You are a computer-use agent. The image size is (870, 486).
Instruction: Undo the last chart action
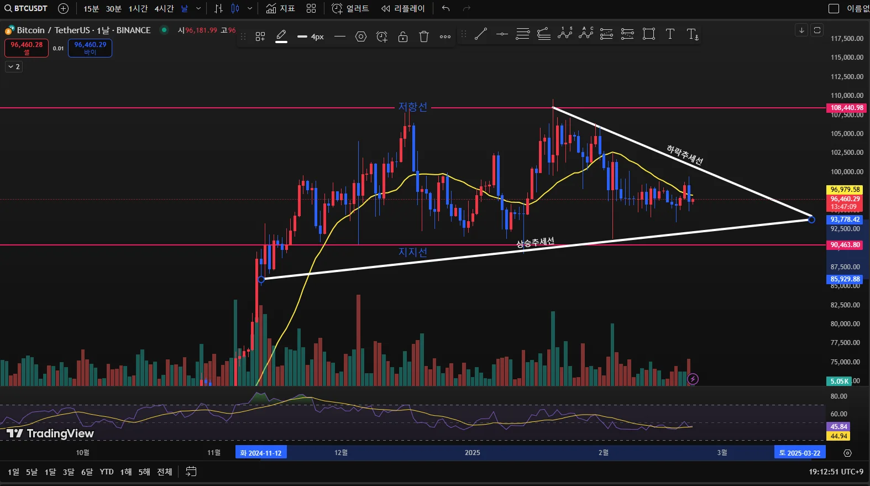point(446,8)
